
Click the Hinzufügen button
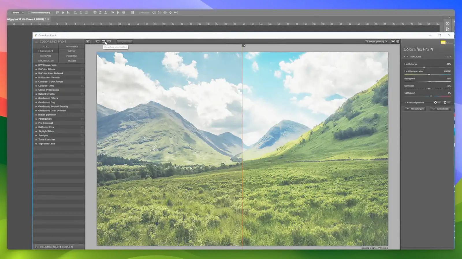[x=415, y=109]
